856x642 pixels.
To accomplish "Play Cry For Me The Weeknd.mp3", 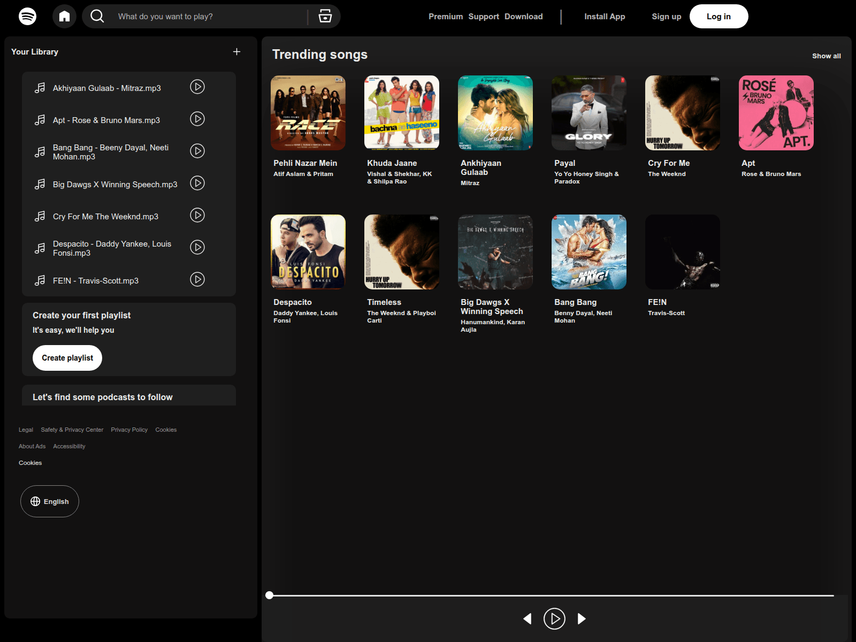I will pyautogui.click(x=197, y=215).
